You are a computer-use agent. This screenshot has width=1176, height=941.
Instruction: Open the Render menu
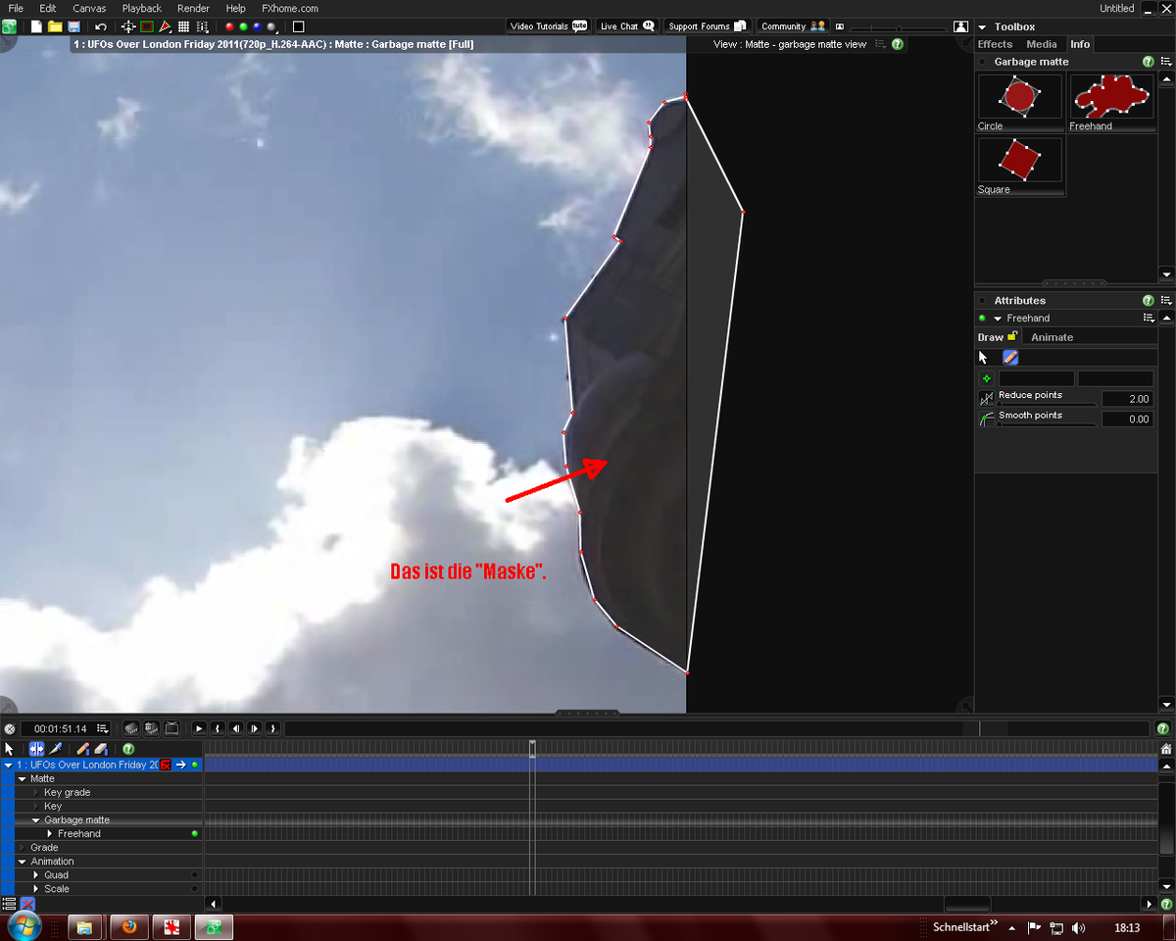(193, 8)
